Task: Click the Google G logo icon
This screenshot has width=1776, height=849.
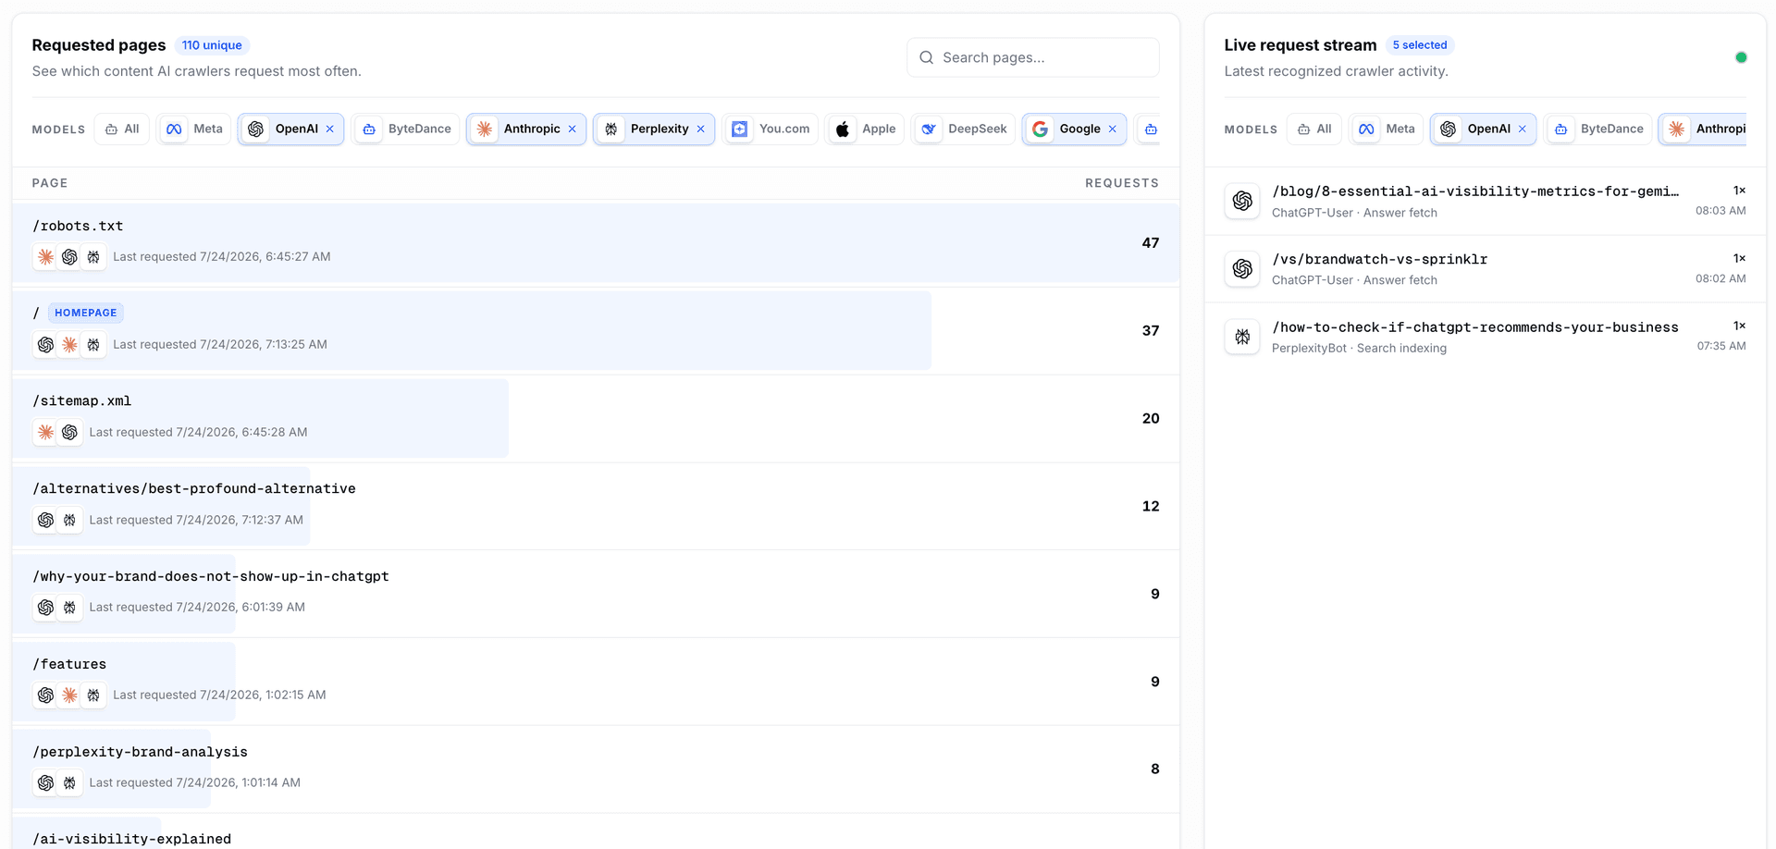Action: pyautogui.click(x=1041, y=129)
